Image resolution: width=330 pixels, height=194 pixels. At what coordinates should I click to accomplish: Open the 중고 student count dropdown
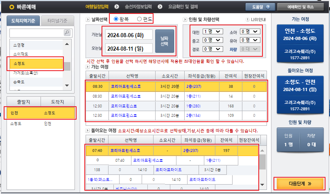point(212,40)
